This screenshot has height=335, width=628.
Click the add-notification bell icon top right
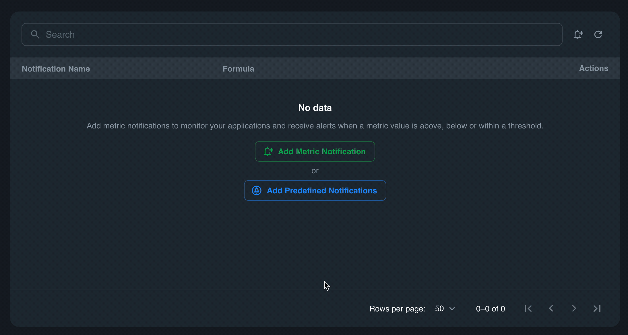(x=578, y=34)
